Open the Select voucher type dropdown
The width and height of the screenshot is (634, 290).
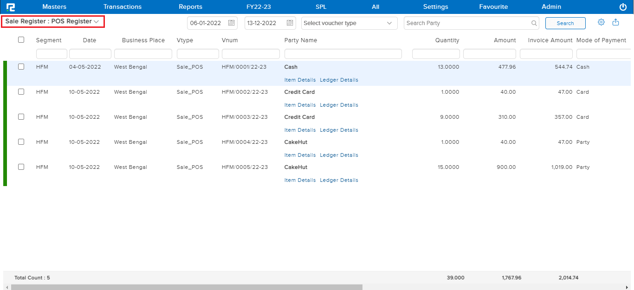(349, 23)
